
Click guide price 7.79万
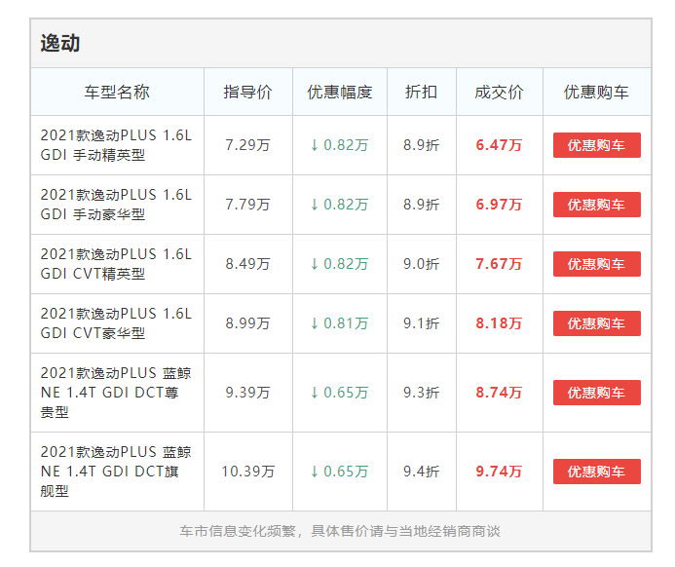(248, 205)
